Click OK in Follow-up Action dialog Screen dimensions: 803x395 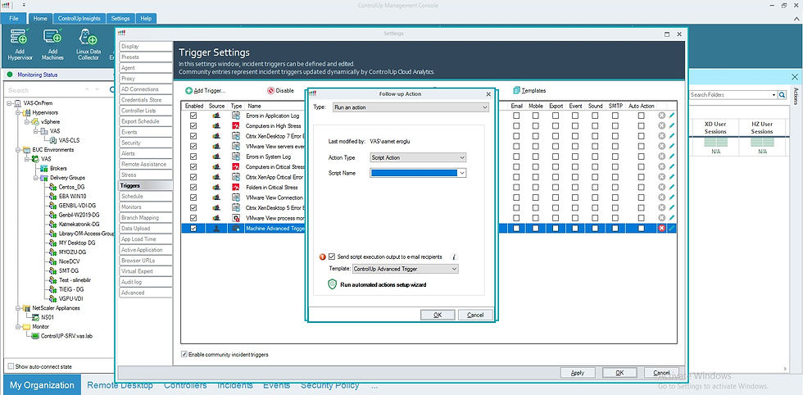point(438,315)
